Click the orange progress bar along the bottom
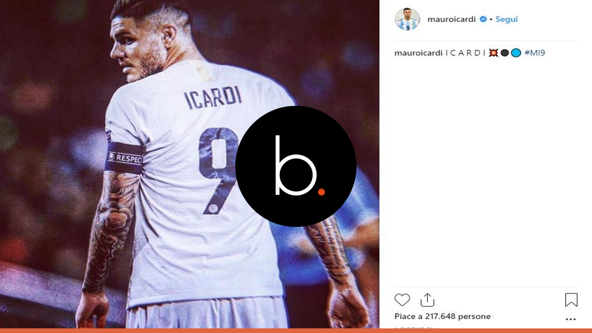The image size is (592, 333). point(296,331)
